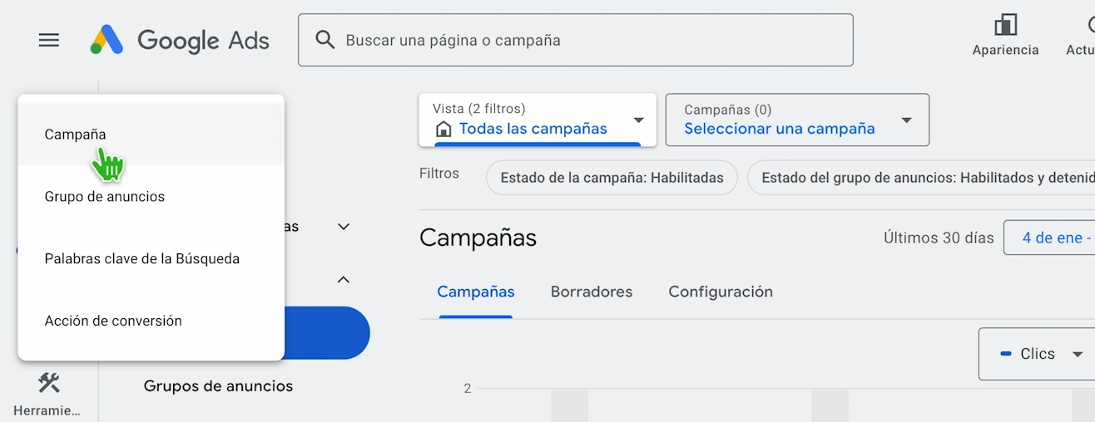Open the Seleccionar una campaña dropdown

click(906, 120)
